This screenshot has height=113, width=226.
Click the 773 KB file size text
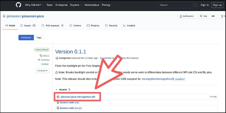point(213,97)
